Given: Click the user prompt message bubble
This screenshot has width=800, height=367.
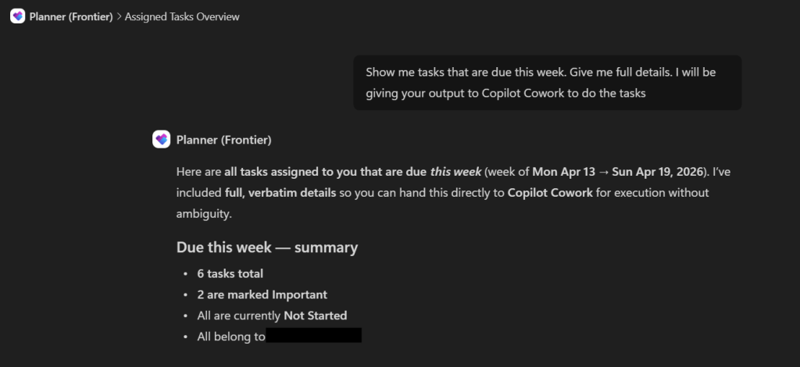Looking at the screenshot, I should 547,82.
